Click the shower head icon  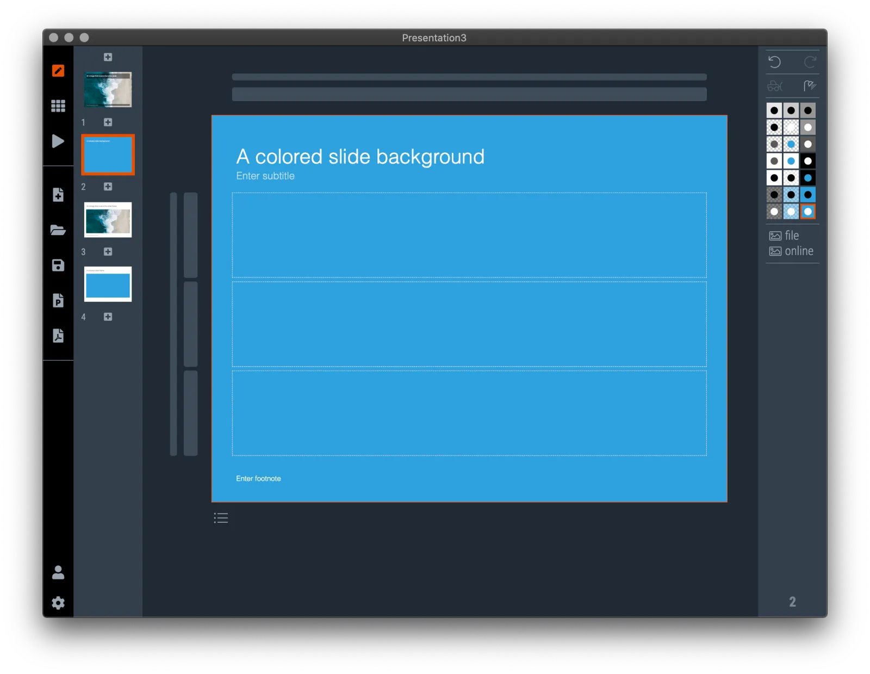pos(810,85)
